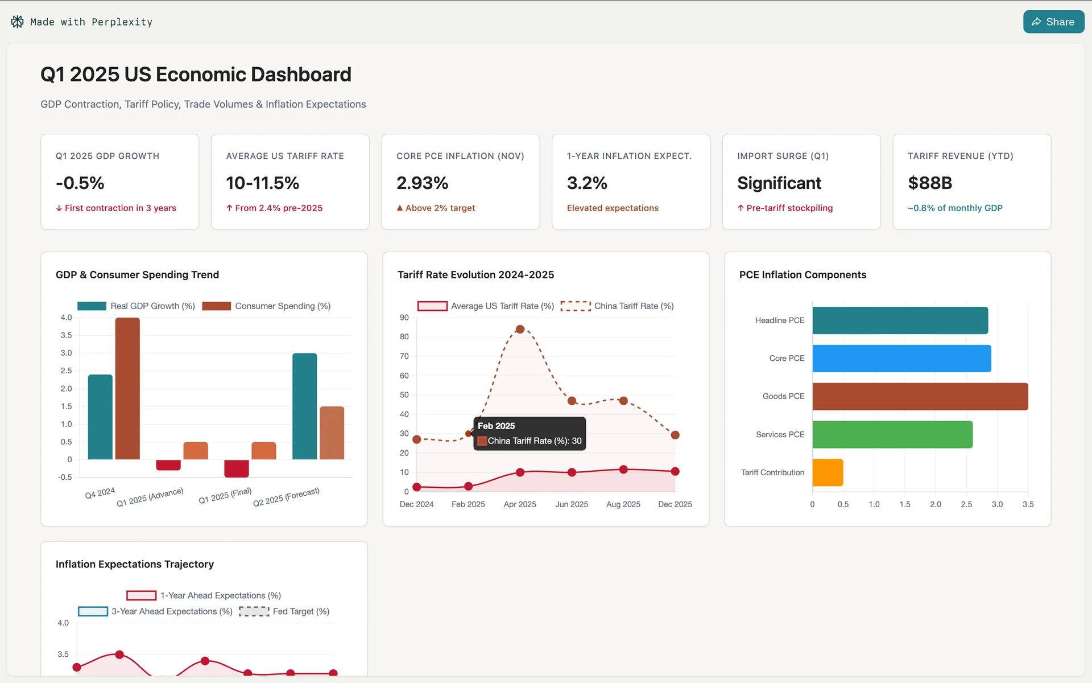Click Q1 2025 GDP Growth card
The height and width of the screenshot is (683, 1092).
tap(119, 182)
